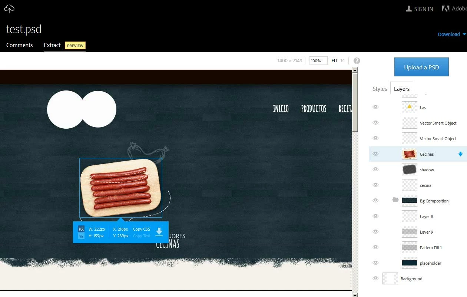Click the 1400 × 2149 dimensions text
The image size is (467, 297).
click(290, 61)
